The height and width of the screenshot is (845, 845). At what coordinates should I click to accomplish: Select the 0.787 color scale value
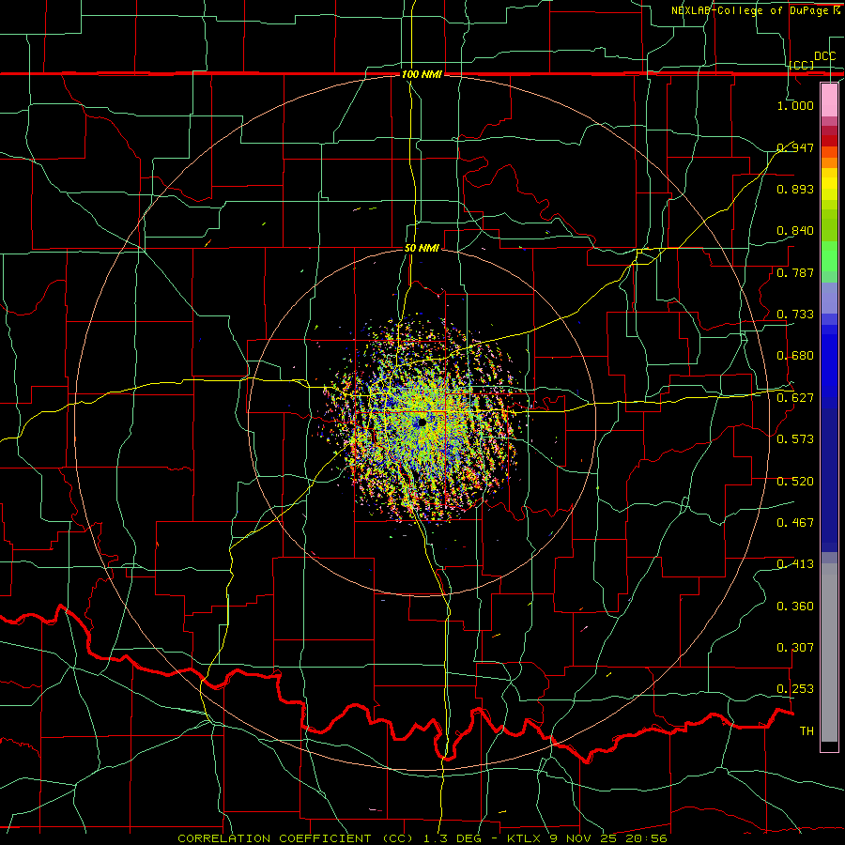(x=795, y=272)
